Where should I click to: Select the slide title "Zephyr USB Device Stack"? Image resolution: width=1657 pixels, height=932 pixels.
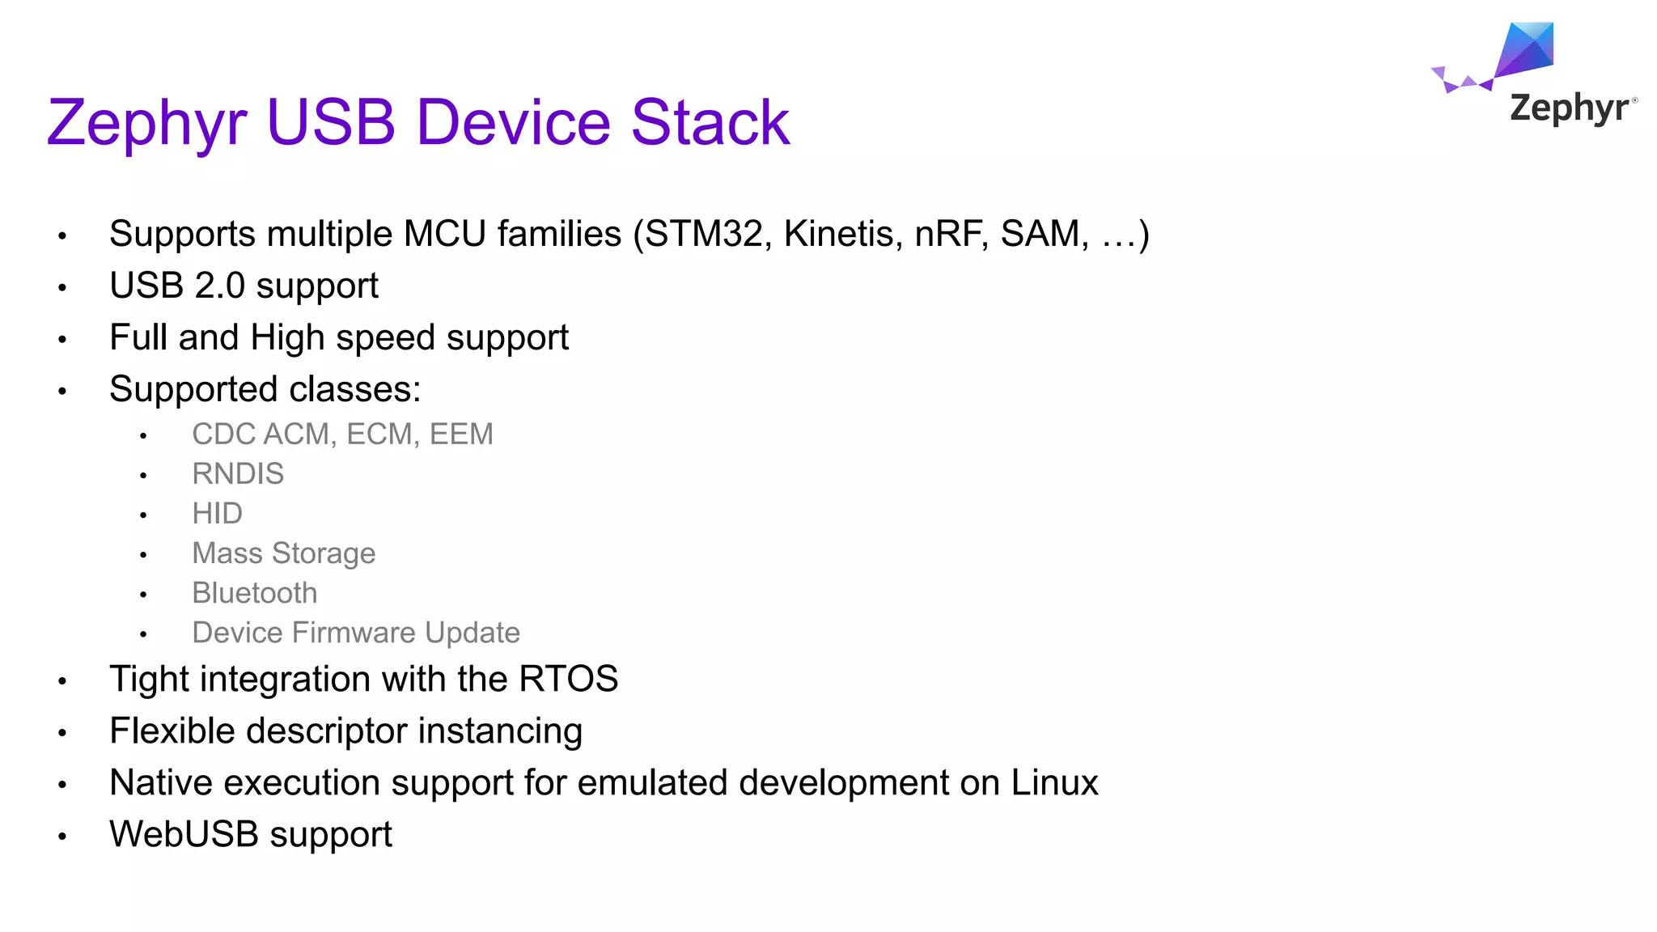(418, 122)
